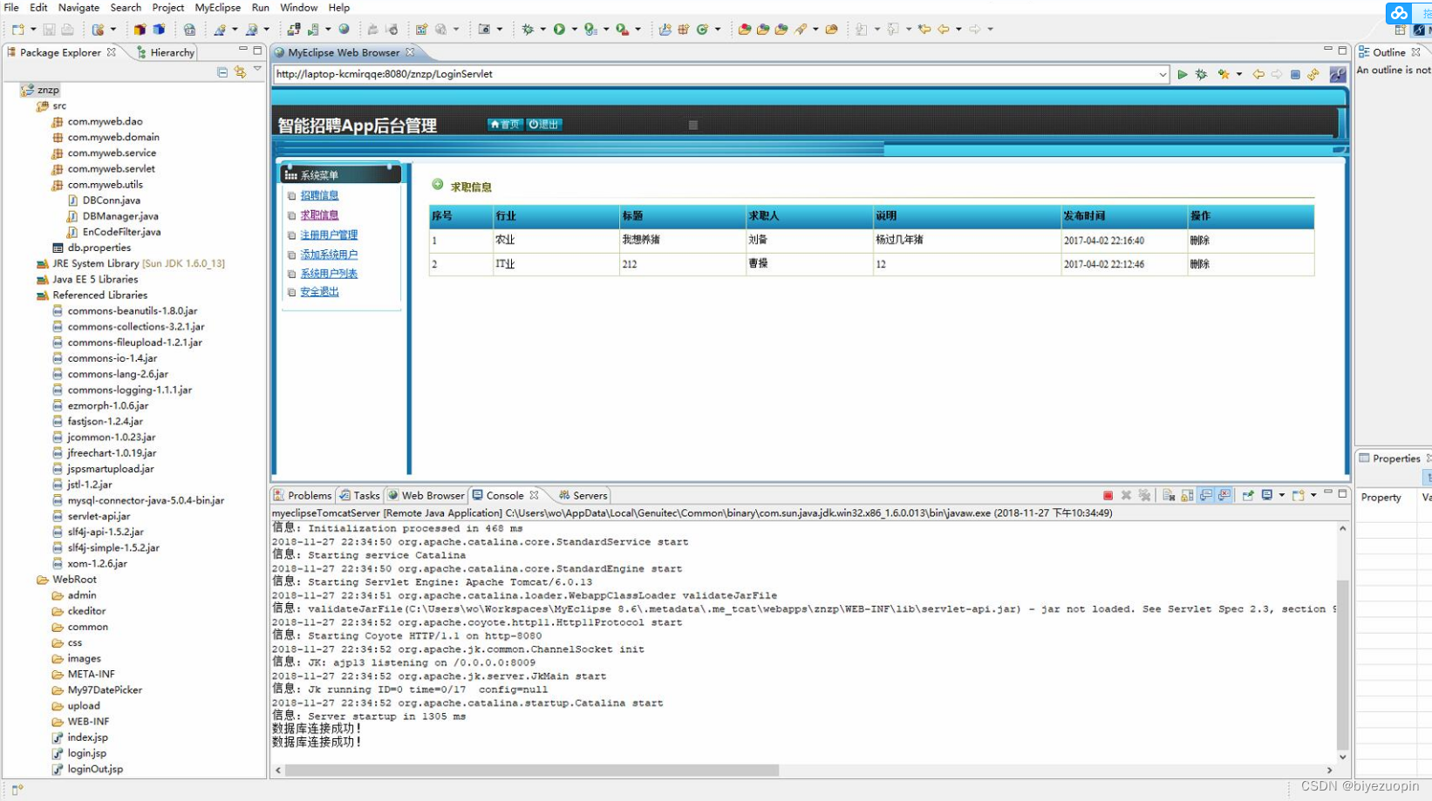Open back history dropdown in toolbar

[x=958, y=29]
